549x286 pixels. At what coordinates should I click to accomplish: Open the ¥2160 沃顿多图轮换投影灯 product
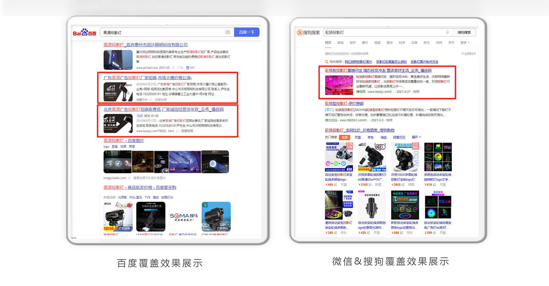coord(372,164)
